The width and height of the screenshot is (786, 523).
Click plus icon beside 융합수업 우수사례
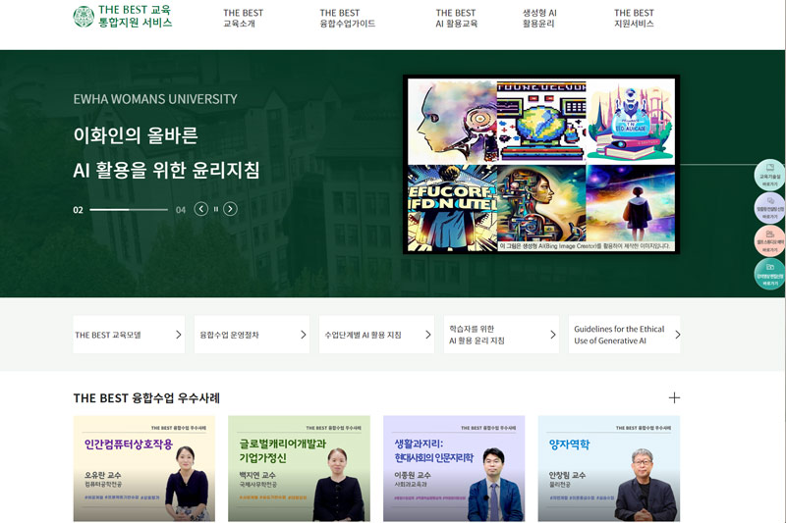tap(674, 397)
